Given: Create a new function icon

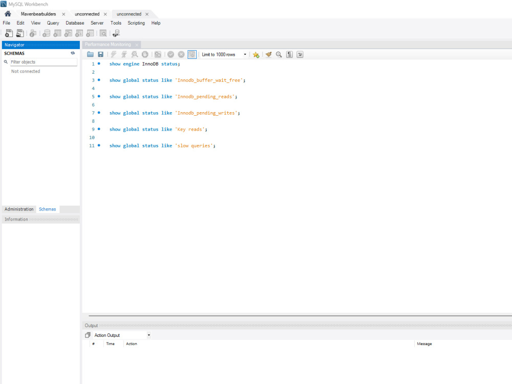Looking at the screenshot, I should (x=90, y=33).
